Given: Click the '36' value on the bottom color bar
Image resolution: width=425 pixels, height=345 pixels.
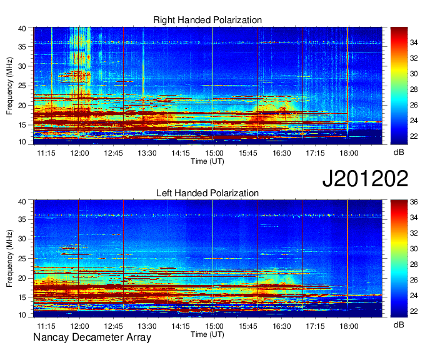Looking at the screenshot, I should [414, 202].
